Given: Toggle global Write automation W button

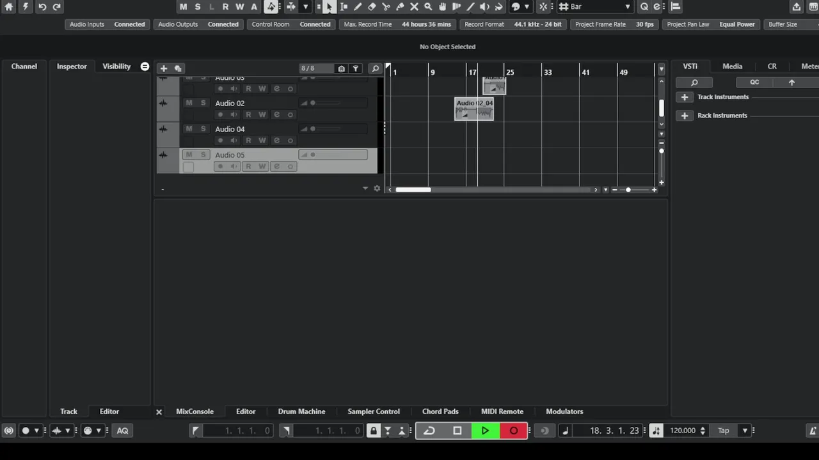Looking at the screenshot, I should 239,6.
